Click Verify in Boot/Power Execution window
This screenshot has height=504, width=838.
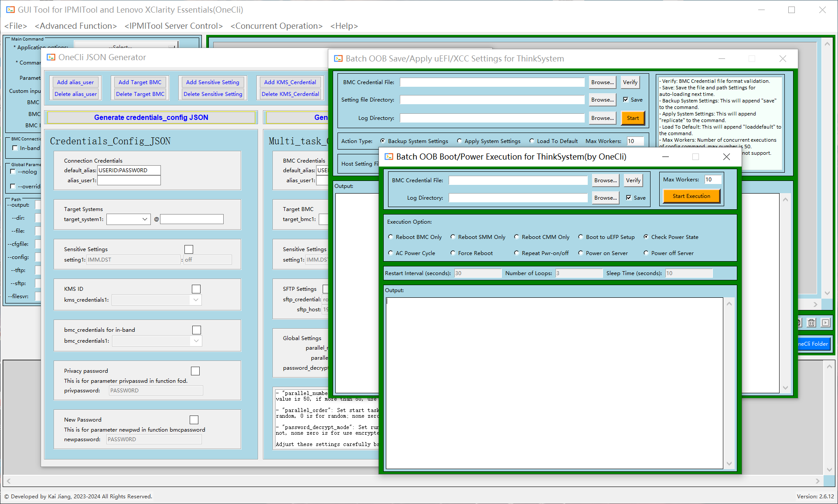(633, 180)
